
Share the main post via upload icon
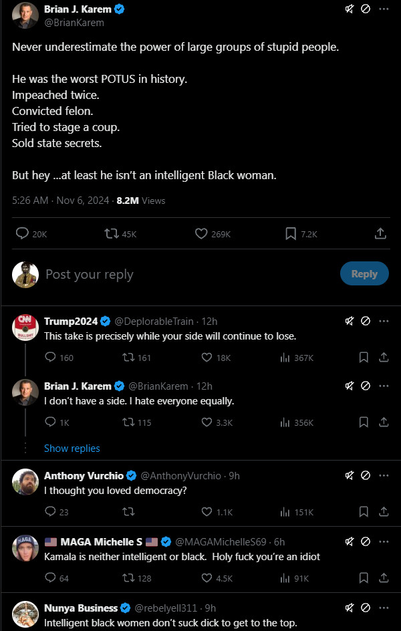click(x=380, y=234)
